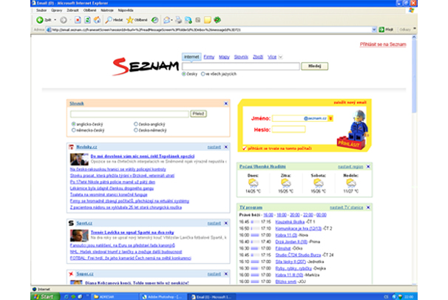
Task: Choose the 've všech jazycích' search option
Action: (201, 75)
